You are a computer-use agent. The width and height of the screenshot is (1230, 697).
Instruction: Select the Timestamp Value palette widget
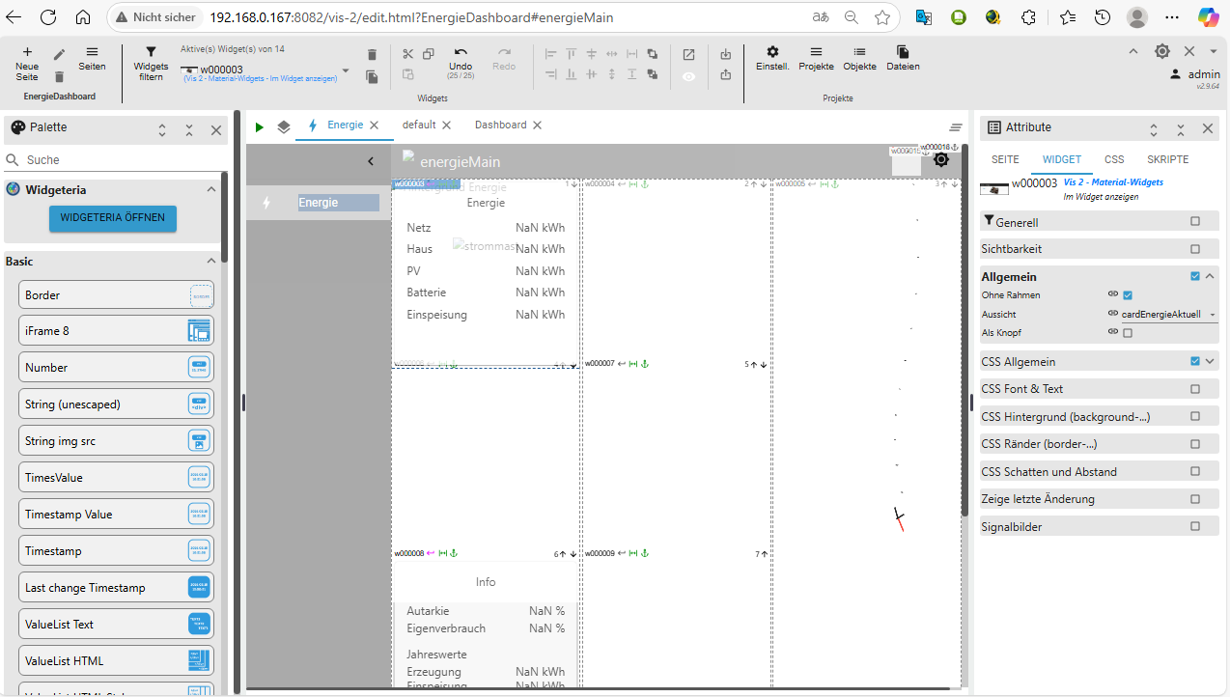[116, 515]
